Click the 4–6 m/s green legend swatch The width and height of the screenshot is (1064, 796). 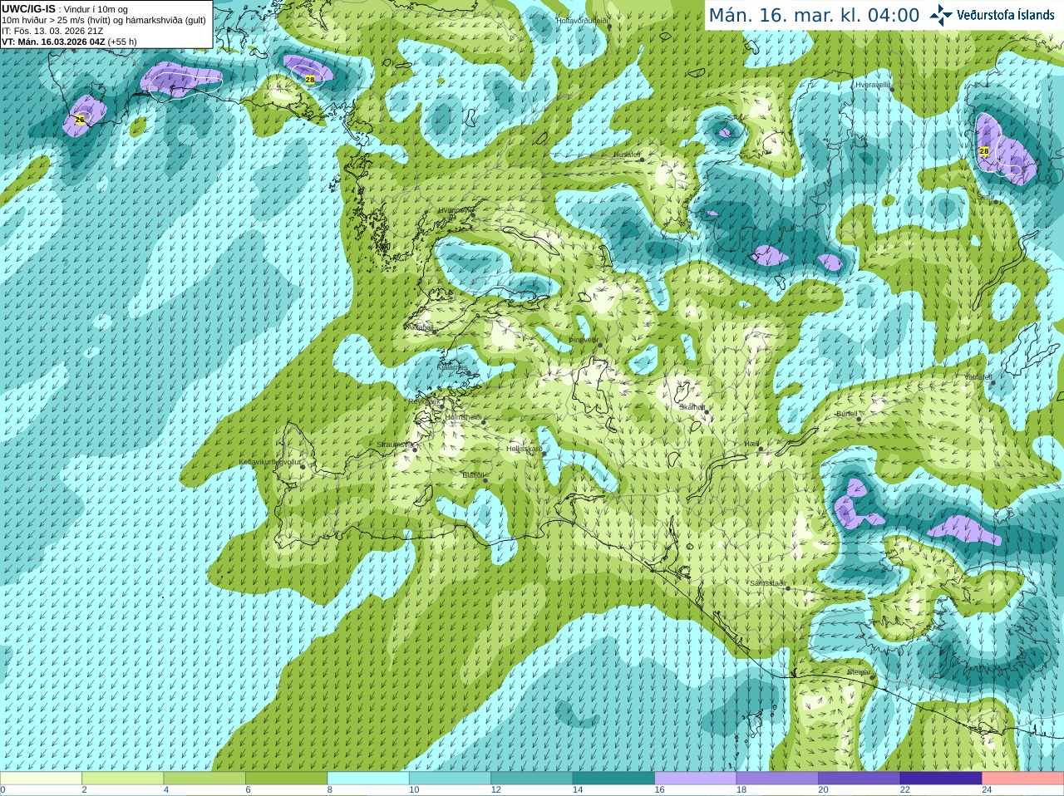point(204,779)
